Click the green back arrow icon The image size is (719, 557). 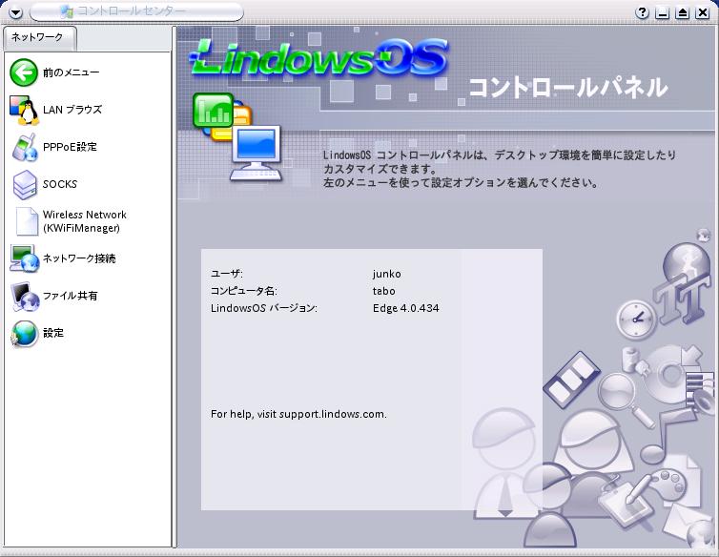[24, 72]
